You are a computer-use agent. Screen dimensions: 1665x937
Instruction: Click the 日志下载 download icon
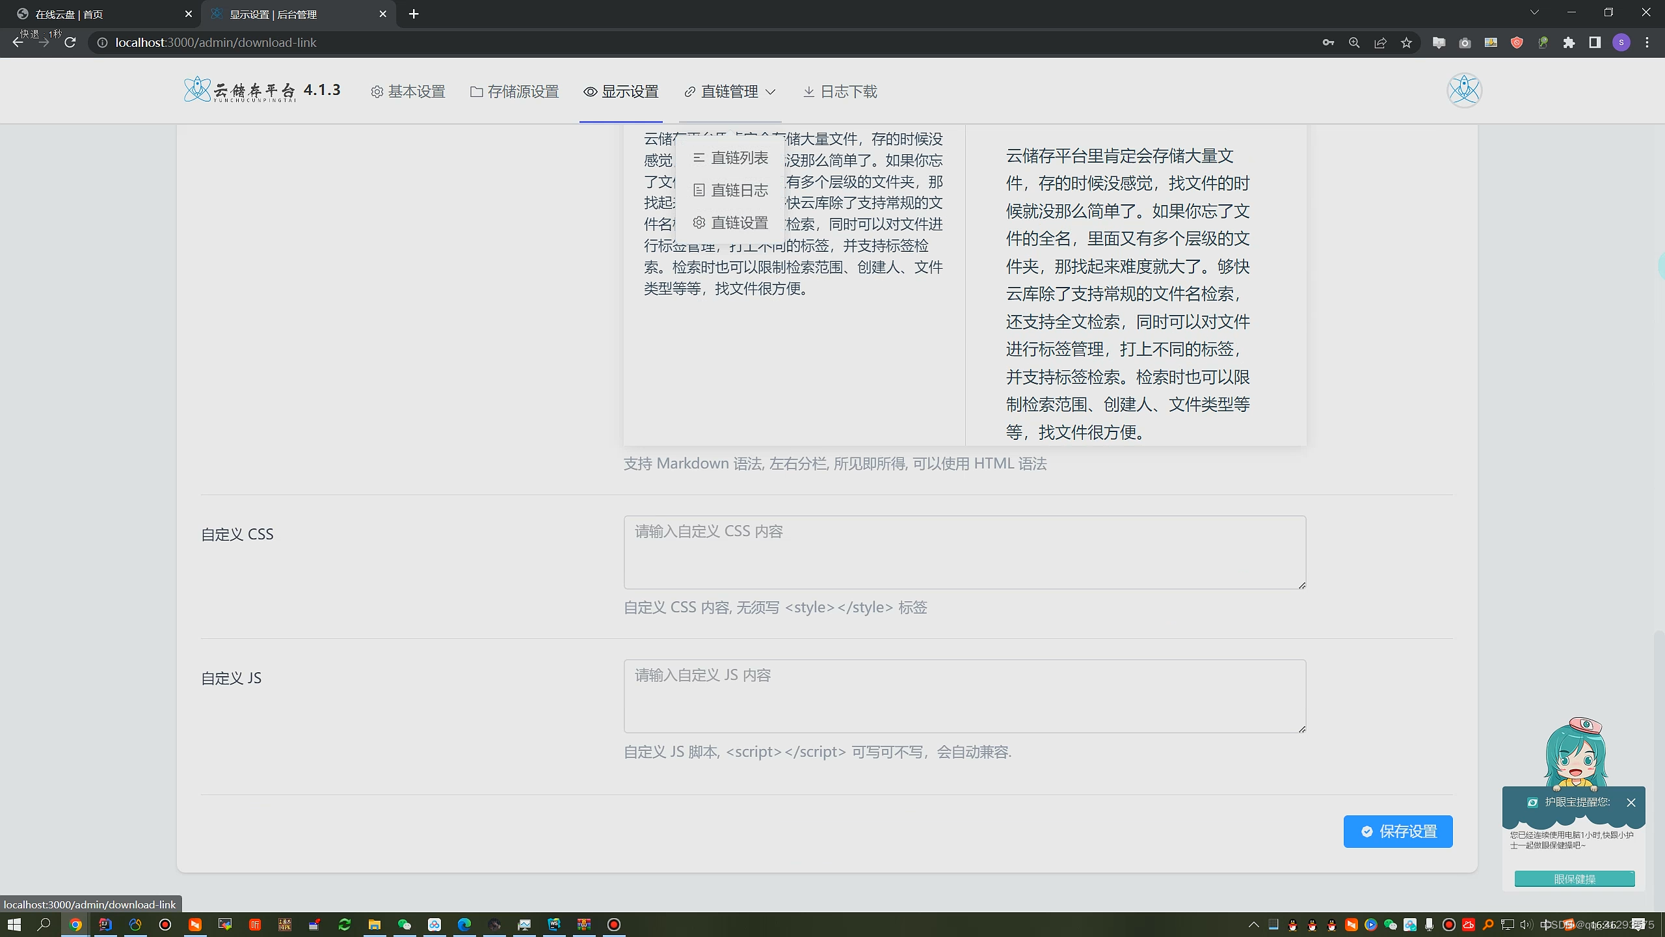coord(808,92)
